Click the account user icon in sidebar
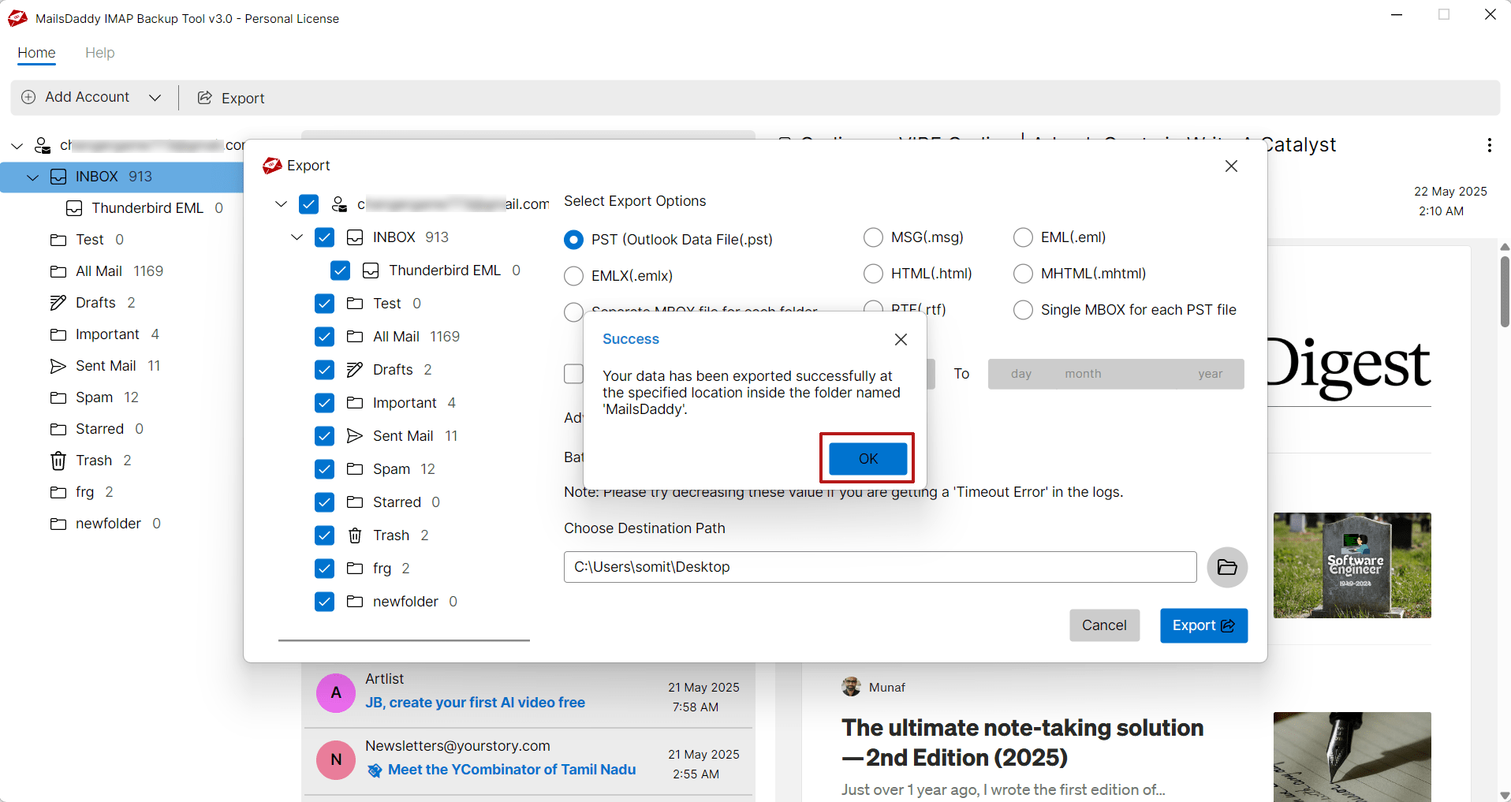This screenshot has height=802, width=1511. pyautogui.click(x=43, y=146)
